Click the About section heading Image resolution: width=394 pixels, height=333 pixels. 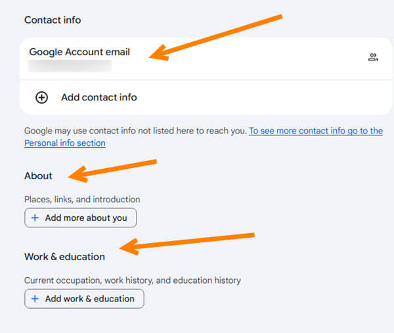[38, 175]
